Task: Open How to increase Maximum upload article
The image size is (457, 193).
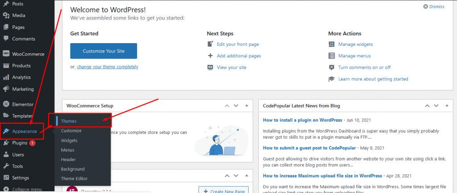Action: click(322, 176)
